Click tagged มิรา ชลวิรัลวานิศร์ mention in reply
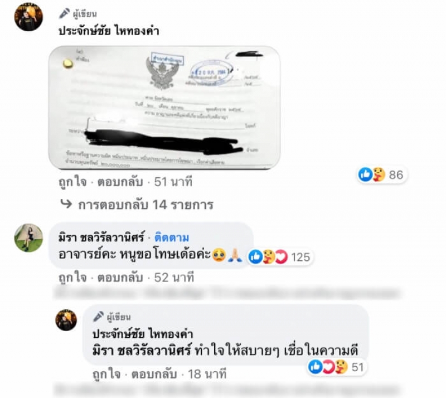This screenshot has width=446, height=398. 142,351
